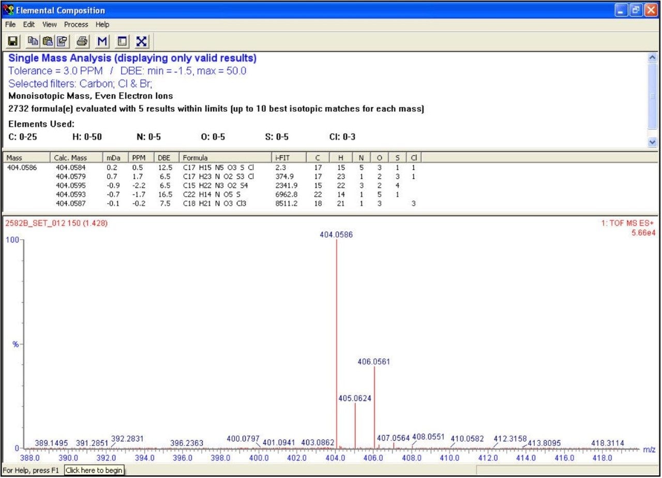Click calculated mass cell 404.0584

click(71, 167)
